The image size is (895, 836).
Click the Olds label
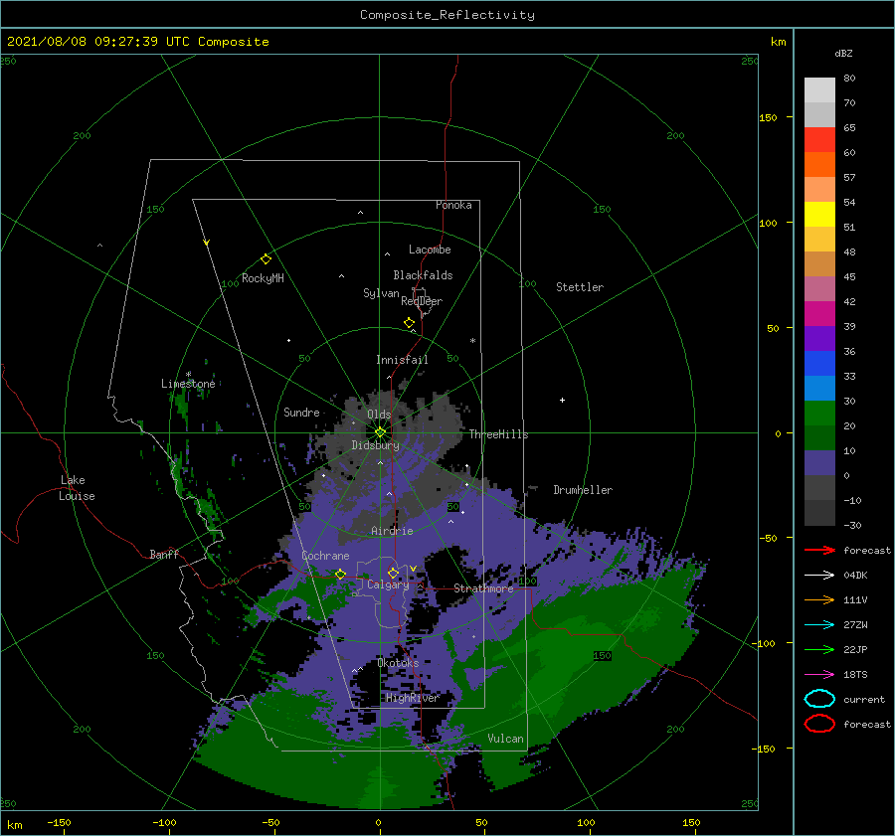pos(379,415)
